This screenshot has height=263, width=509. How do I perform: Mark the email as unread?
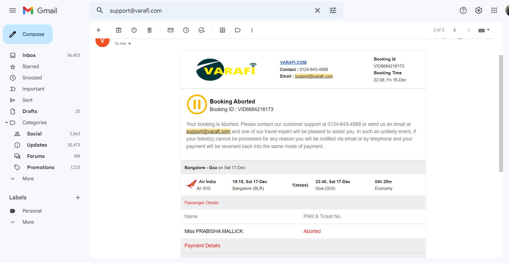170,30
